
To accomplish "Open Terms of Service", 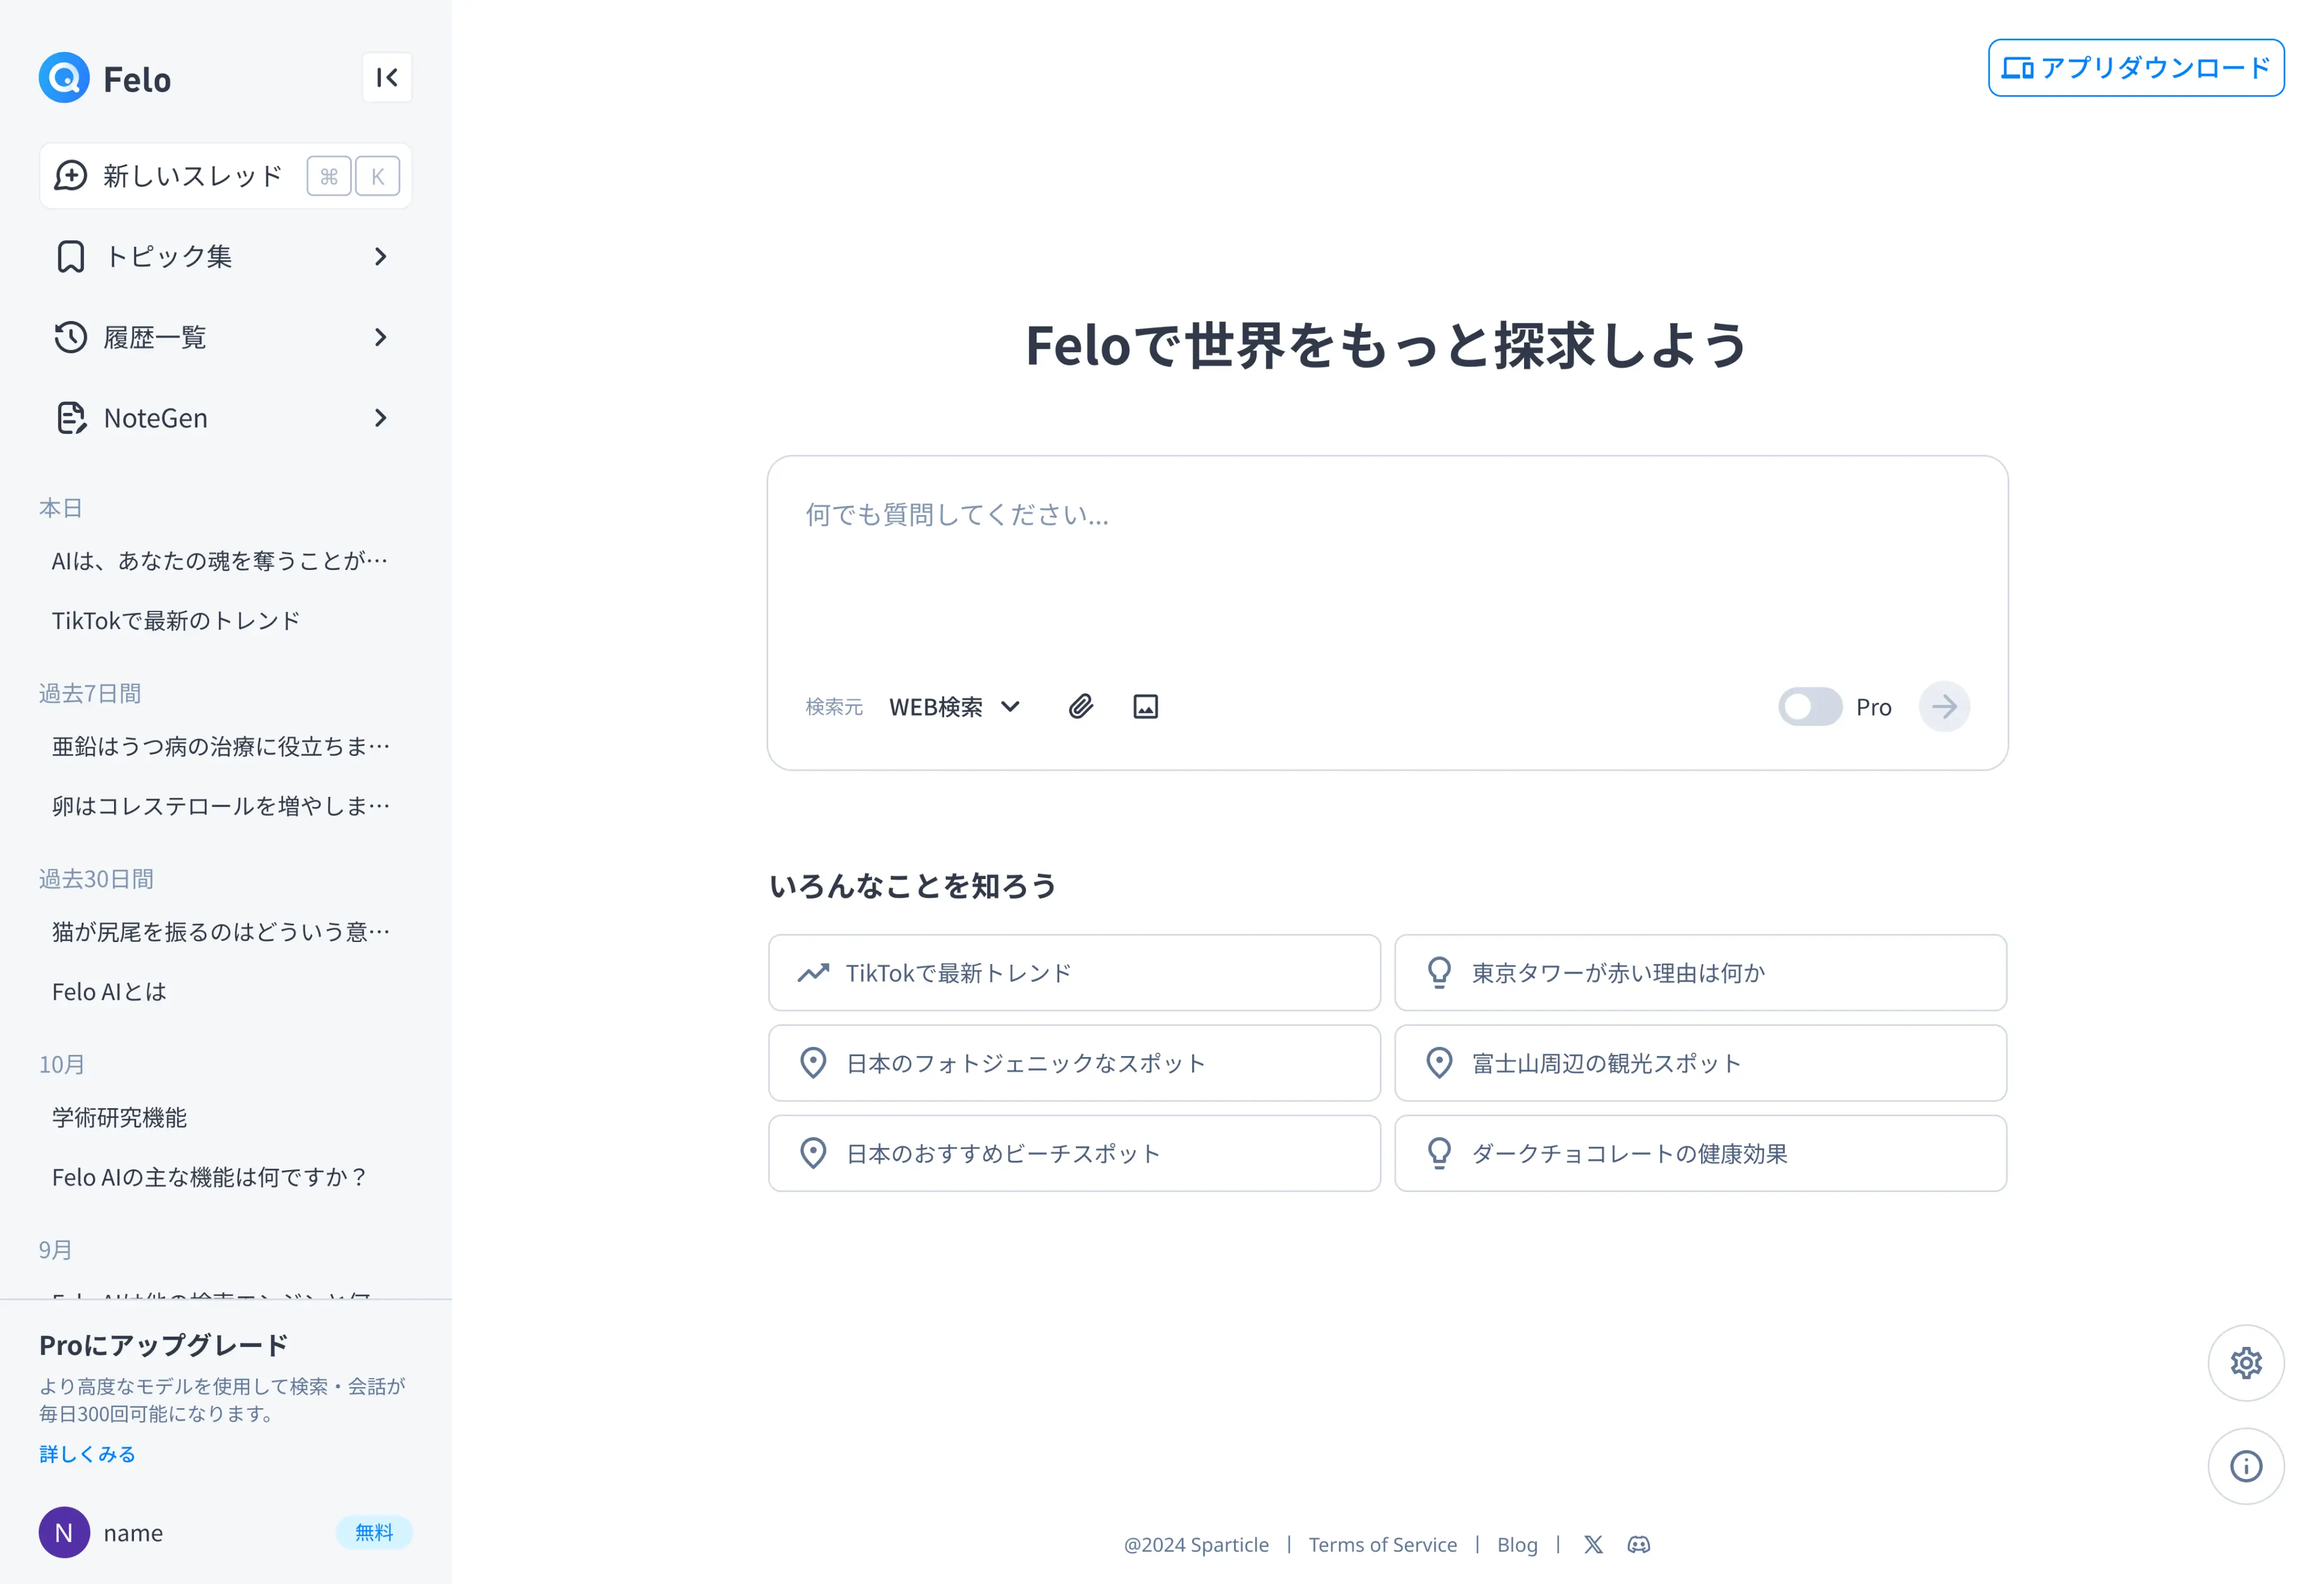I will click(x=1384, y=1544).
